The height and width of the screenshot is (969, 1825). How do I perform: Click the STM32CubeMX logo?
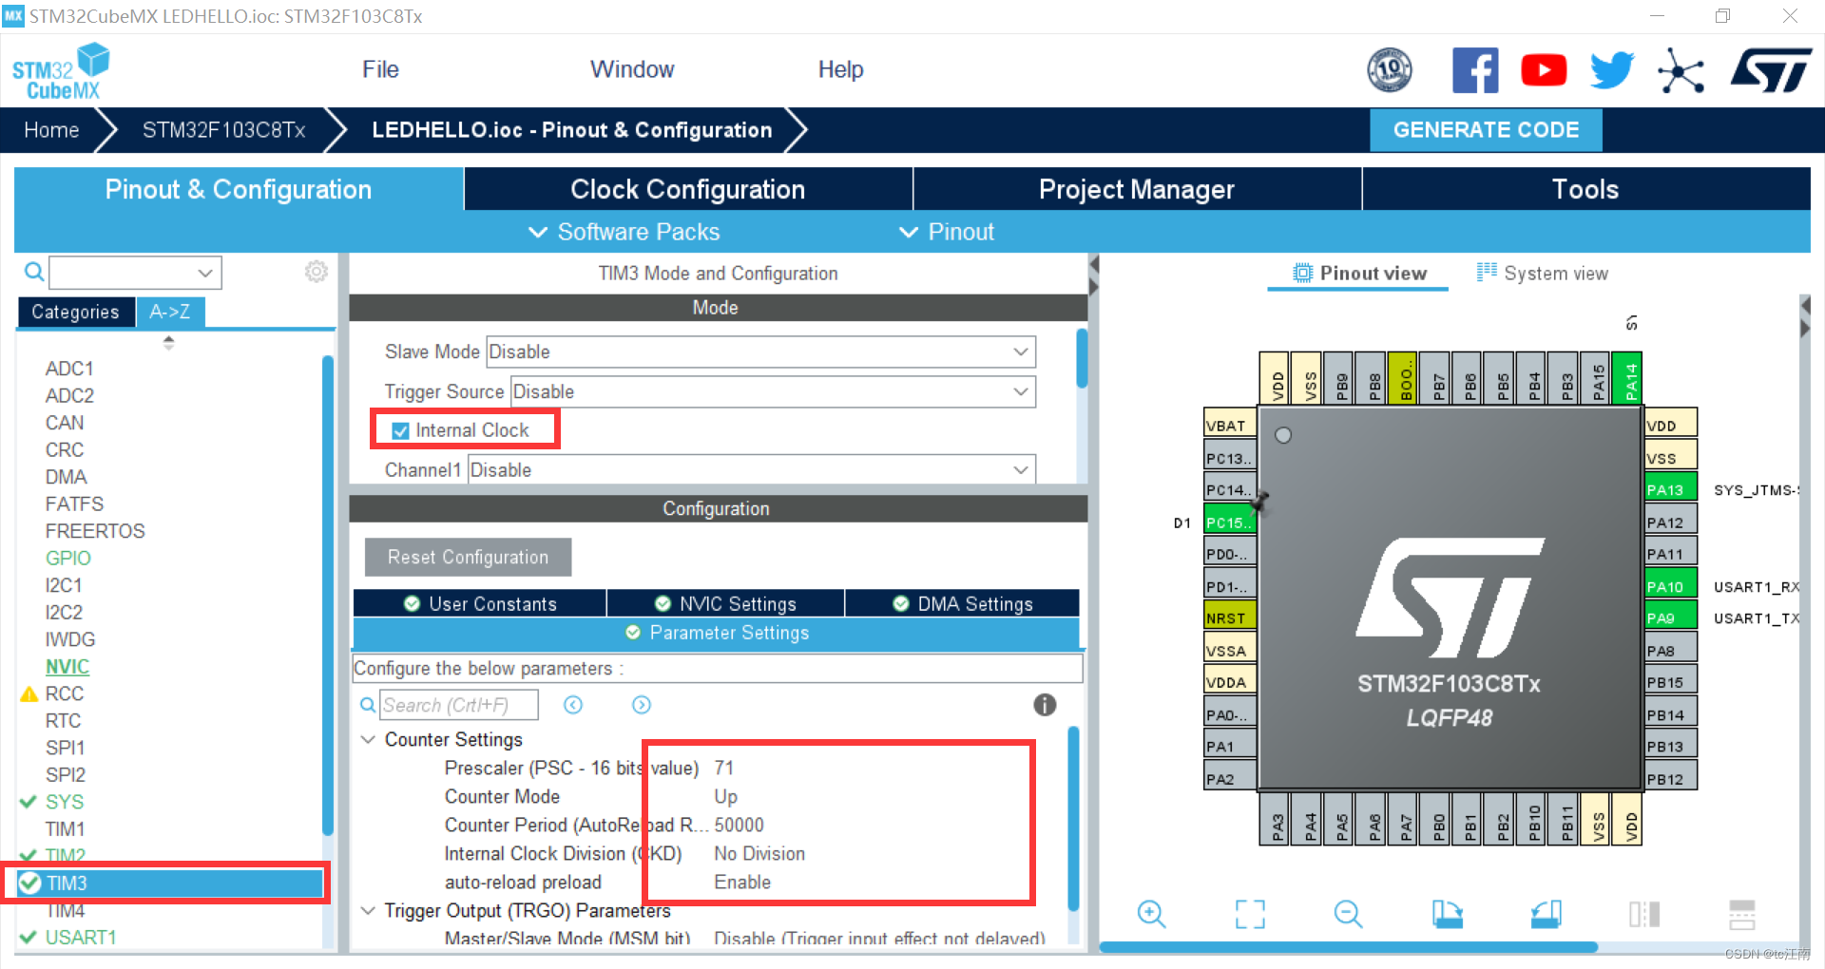point(61,71)
